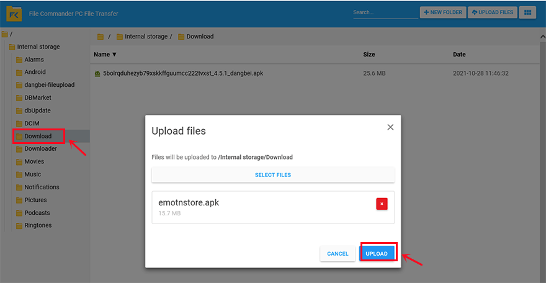The height and width of the screenshot is (283, 546).
Task: Click the Android icon beside the apk file
Action: click(x=97, y=74)
